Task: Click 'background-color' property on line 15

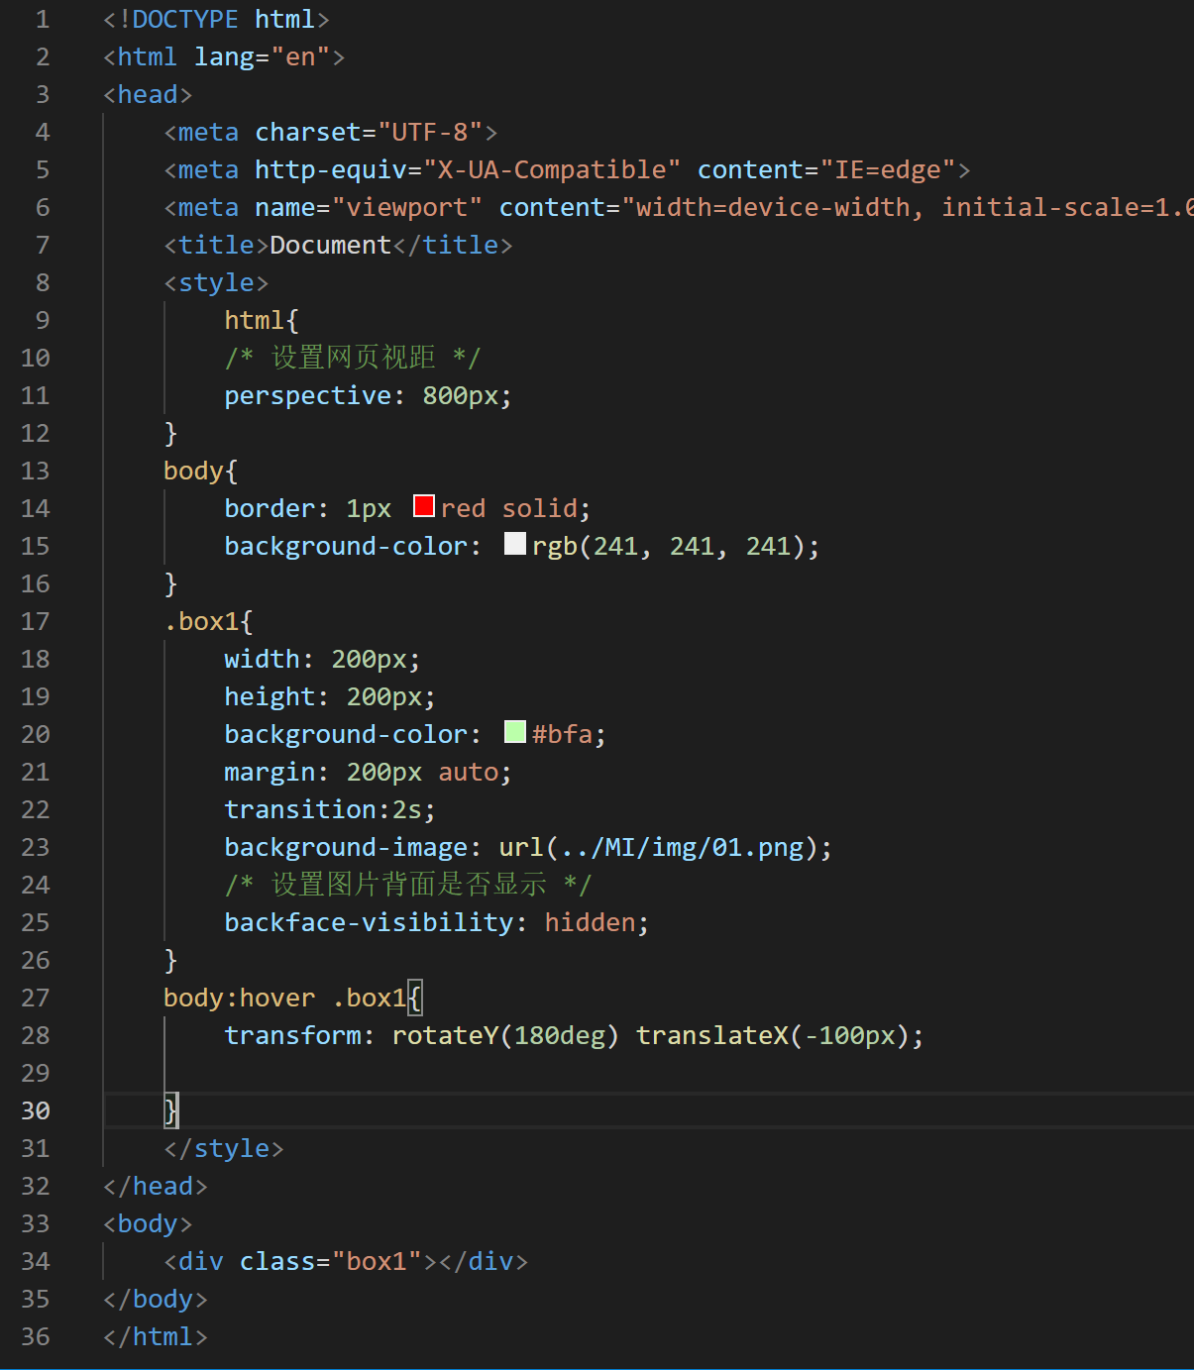Action: click(x=346, y=546)
